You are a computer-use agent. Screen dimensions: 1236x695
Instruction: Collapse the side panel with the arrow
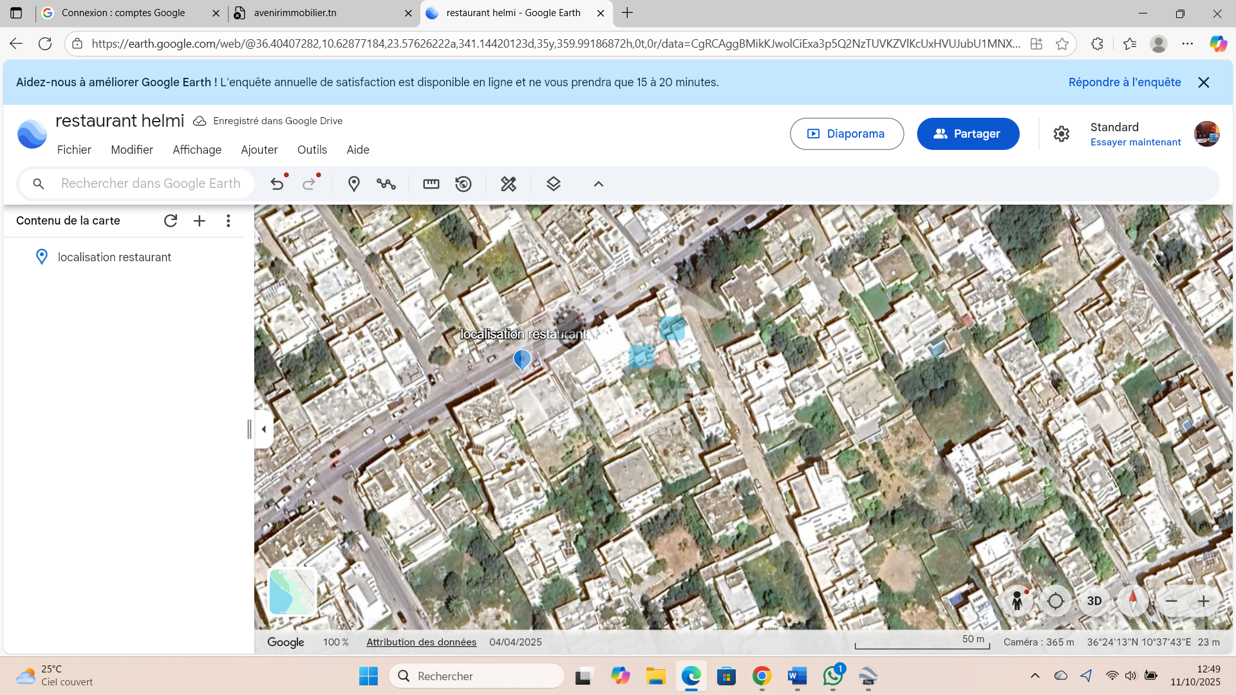point(263,429)
